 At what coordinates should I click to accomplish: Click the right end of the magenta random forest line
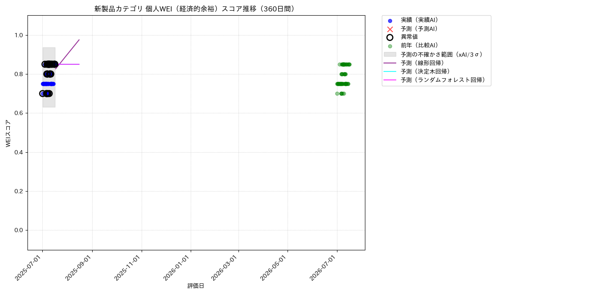point(79,64)
